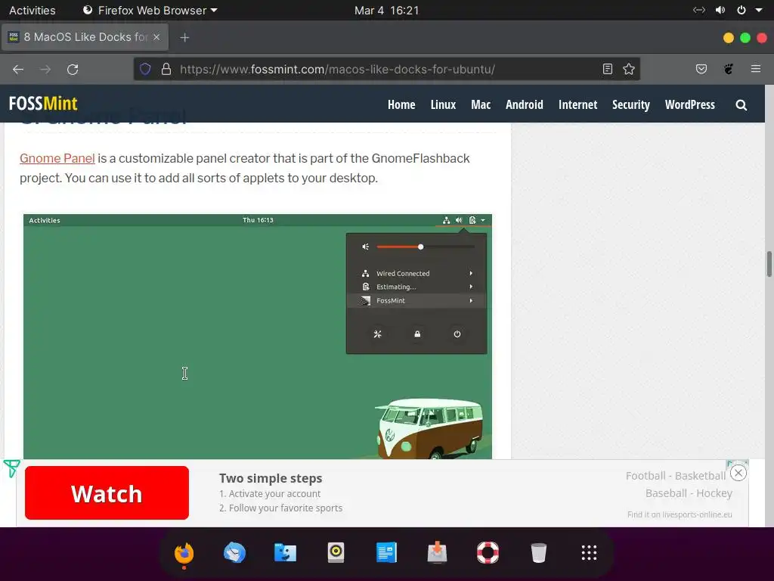
Task: Open the Linux nav category
Action: point(443,104)
